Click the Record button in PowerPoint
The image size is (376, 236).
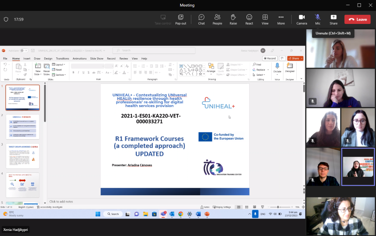[270, 58]
